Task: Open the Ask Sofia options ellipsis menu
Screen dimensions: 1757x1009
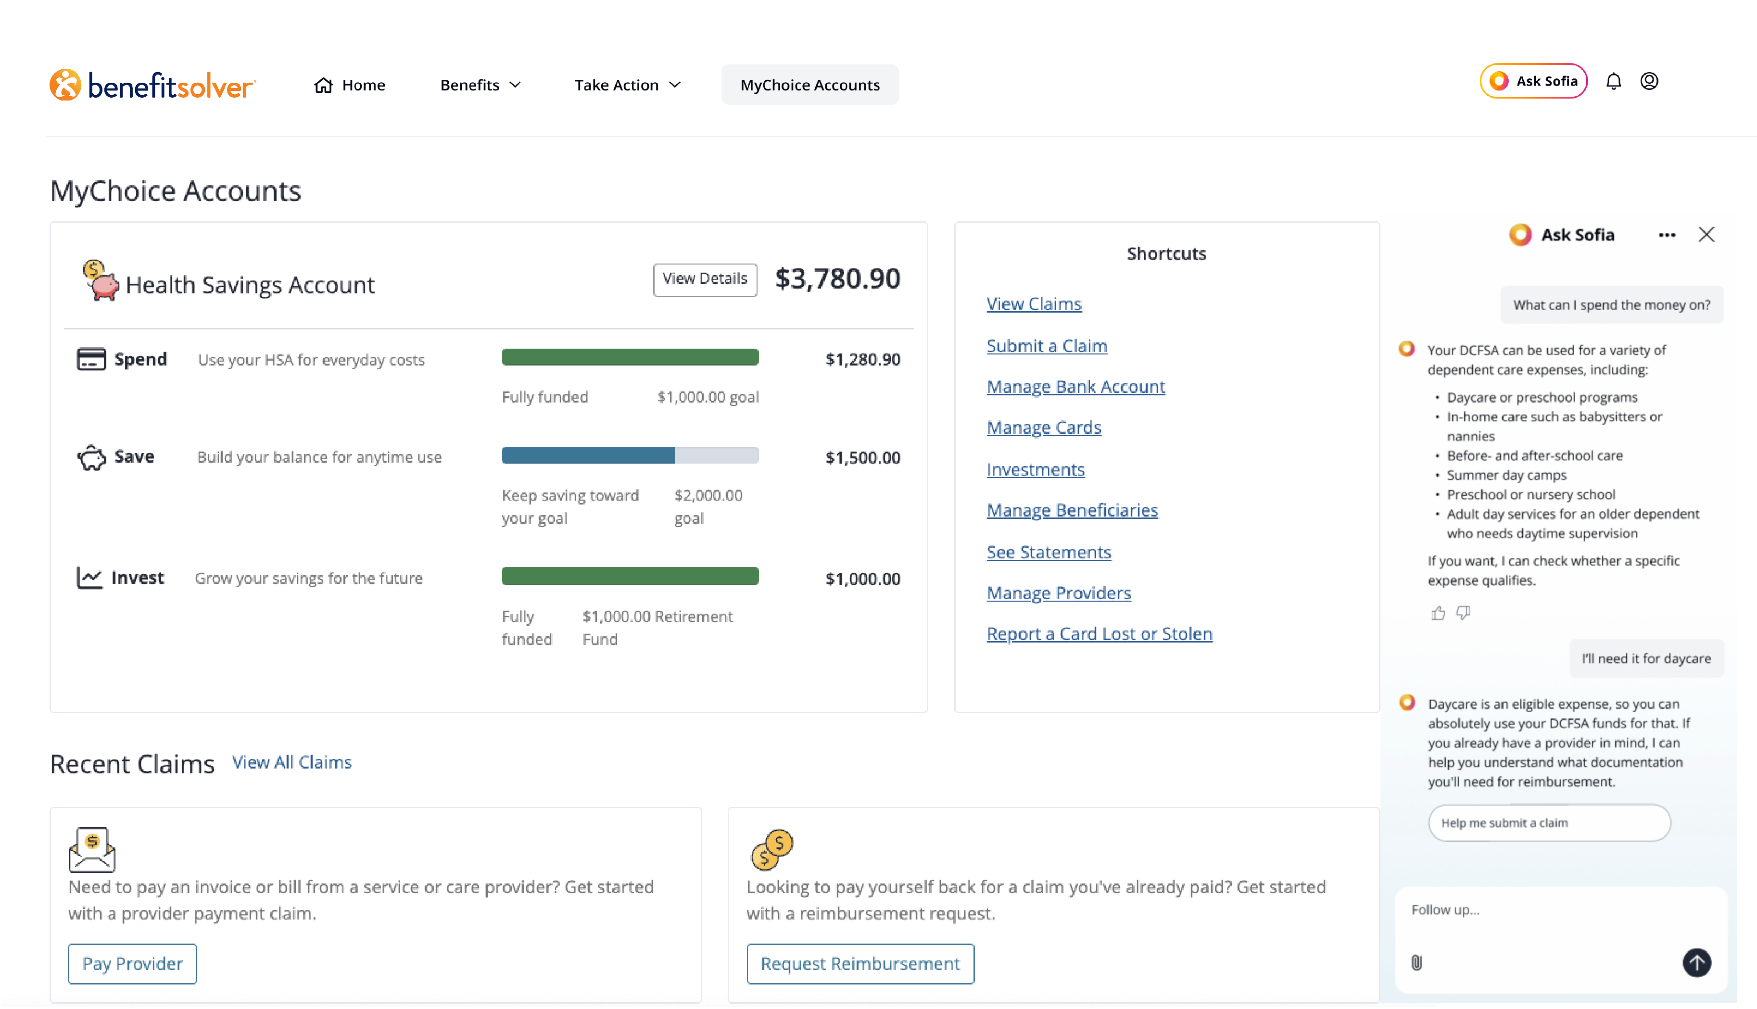Action: tap(1668, 234)
